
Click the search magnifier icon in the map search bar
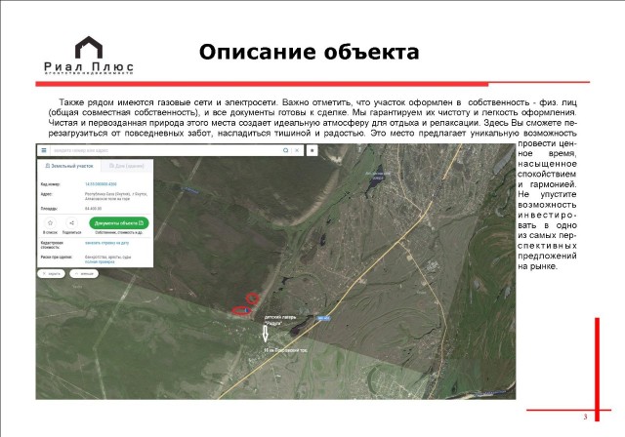(x=285, y=150)
